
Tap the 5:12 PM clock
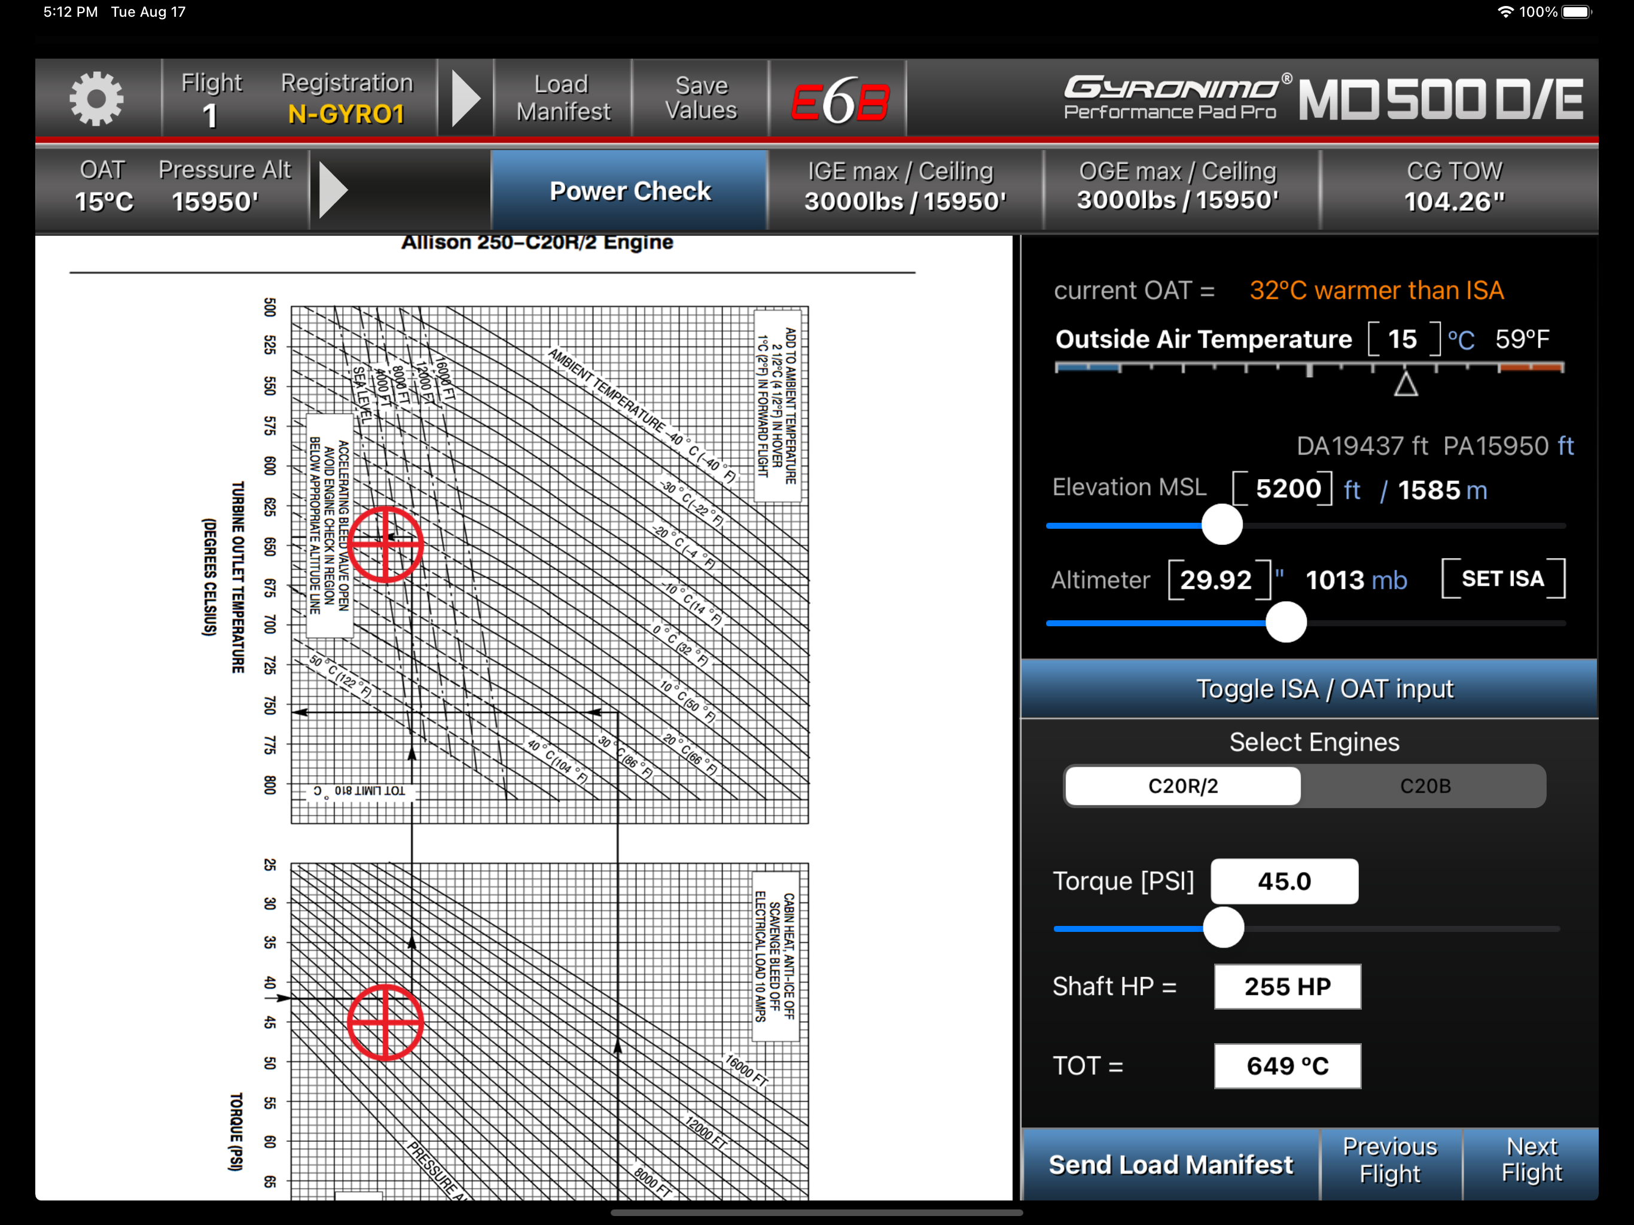point(70,12)
